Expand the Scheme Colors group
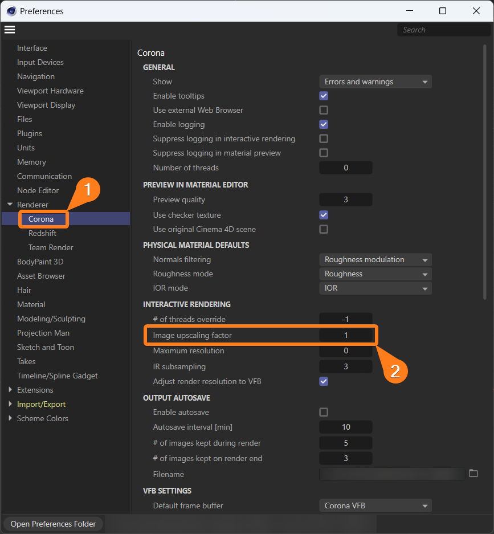The image size is (494, 534). point(10,418)
